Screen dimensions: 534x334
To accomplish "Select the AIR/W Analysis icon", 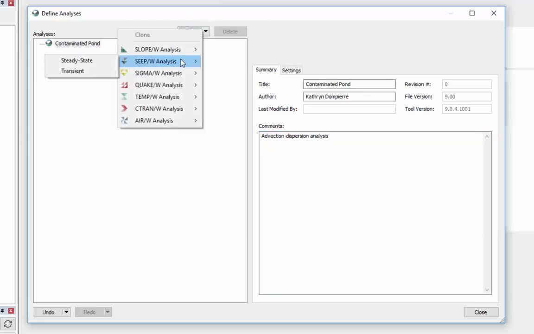I will tap(124, 120).
